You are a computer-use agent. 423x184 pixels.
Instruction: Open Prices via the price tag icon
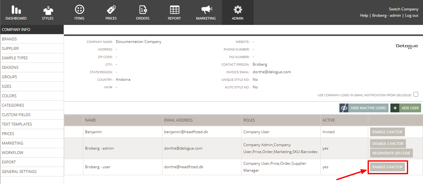coord(111,9)
